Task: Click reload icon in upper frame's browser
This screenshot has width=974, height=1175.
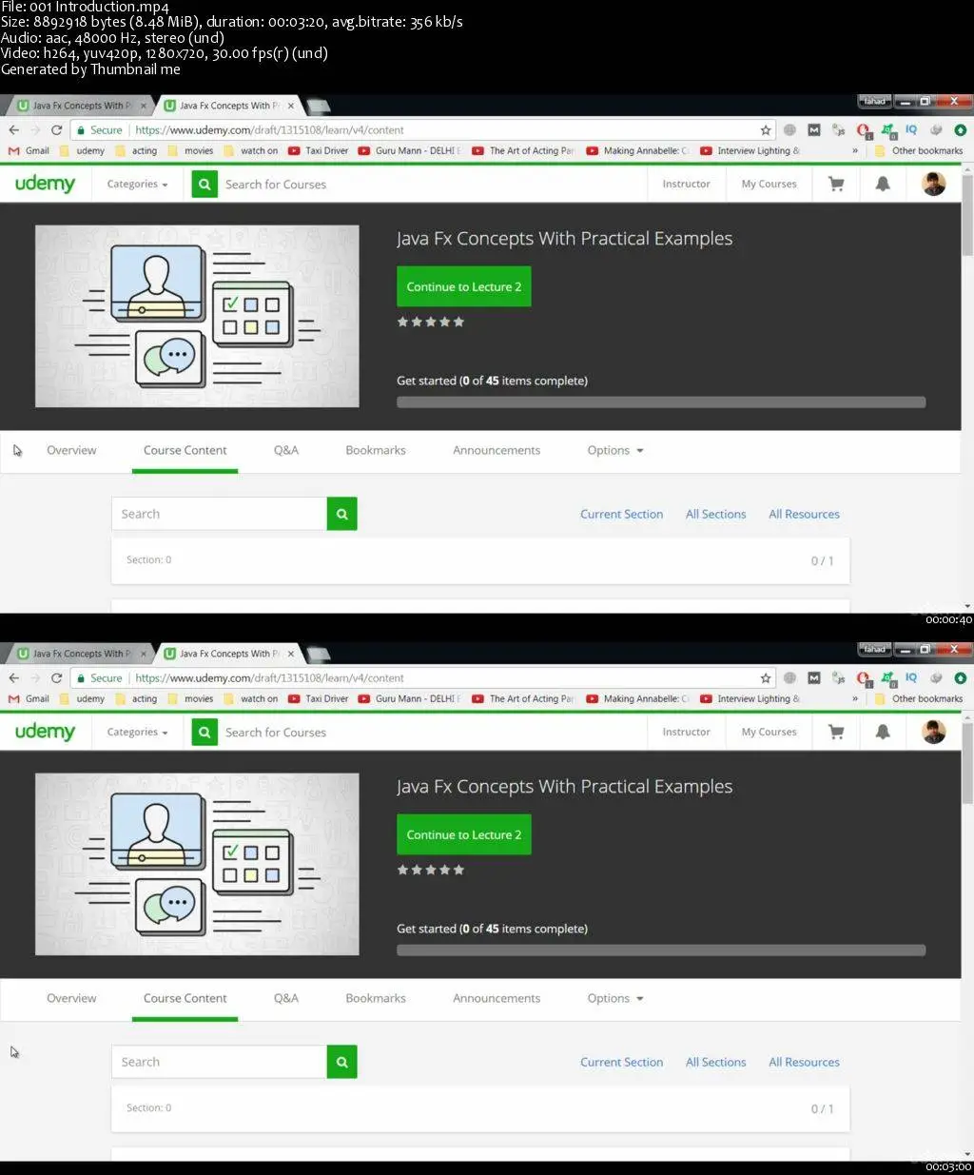Action: click(x=57, y=130)
